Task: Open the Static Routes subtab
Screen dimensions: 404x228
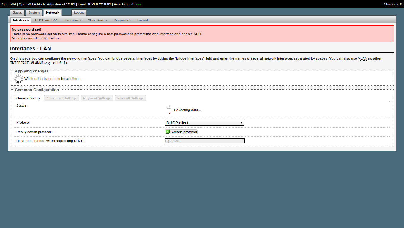Action: (97, 20)
